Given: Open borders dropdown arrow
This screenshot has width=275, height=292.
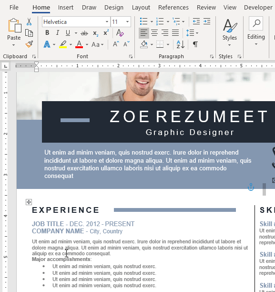Looking at the screenshot, I should [x=168, y=44].
